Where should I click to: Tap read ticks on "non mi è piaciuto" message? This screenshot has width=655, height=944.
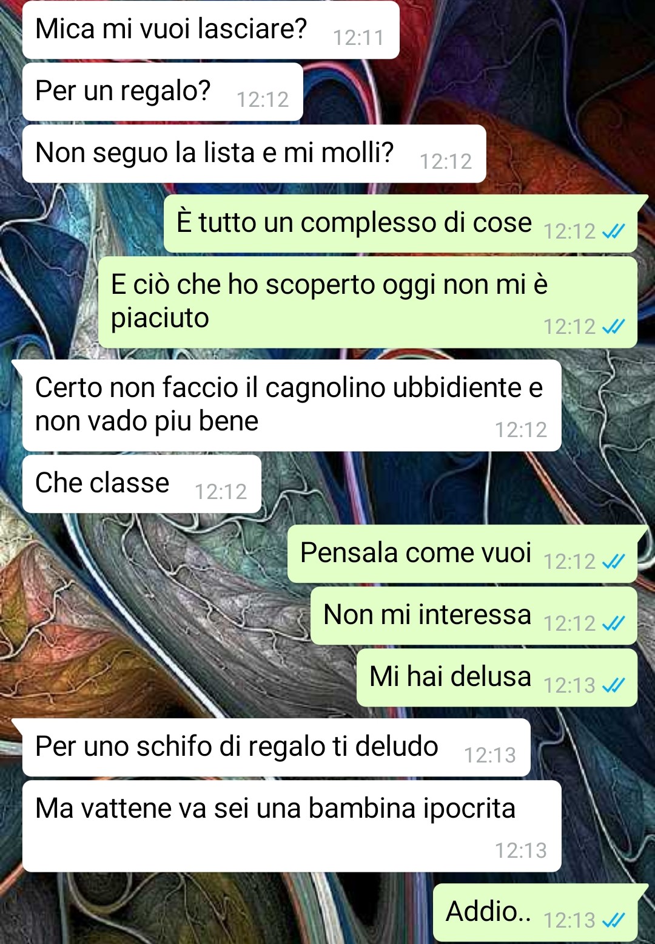[x=613, y=327]
